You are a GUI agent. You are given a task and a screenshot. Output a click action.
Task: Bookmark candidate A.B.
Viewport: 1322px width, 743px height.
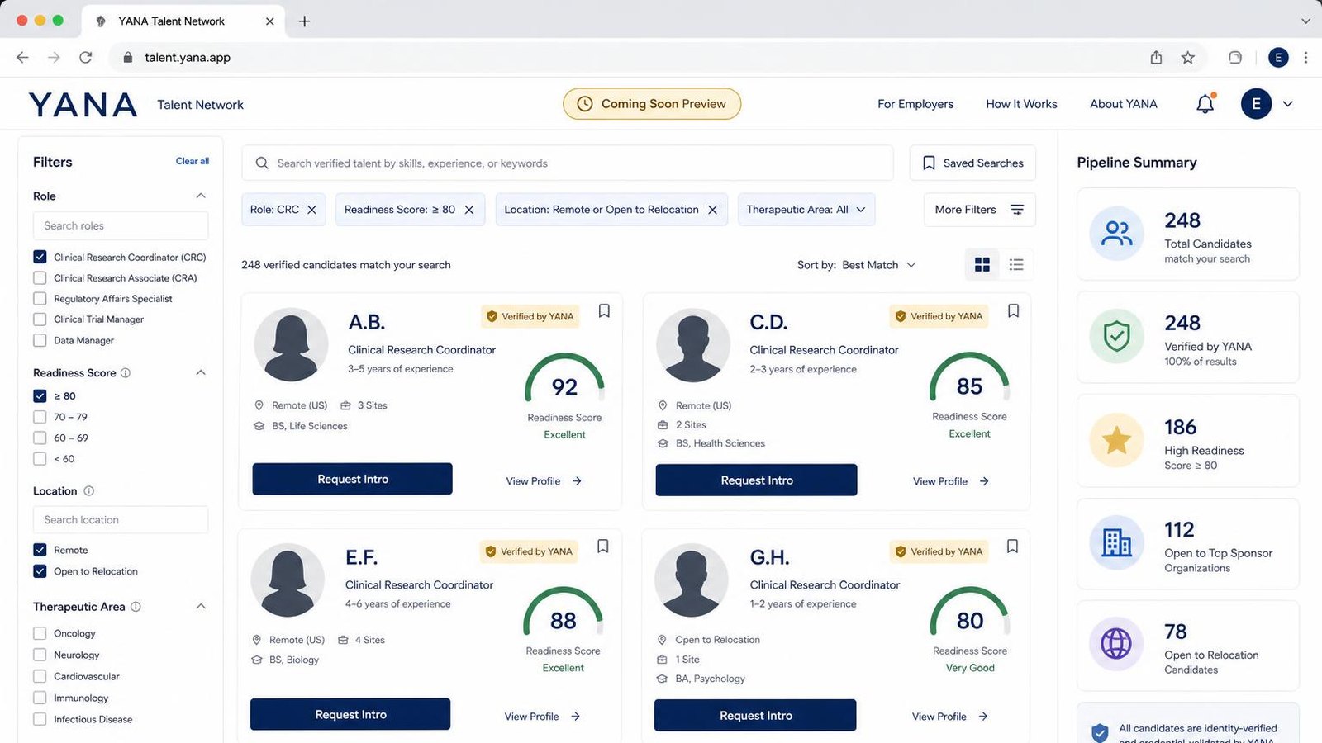point(604,310)
